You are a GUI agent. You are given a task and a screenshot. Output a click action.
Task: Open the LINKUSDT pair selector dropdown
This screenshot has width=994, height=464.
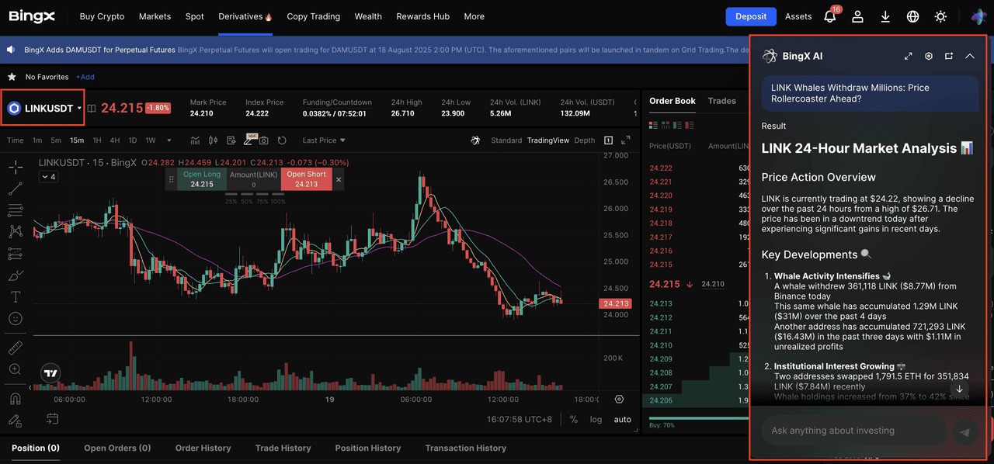pos(44,108)
